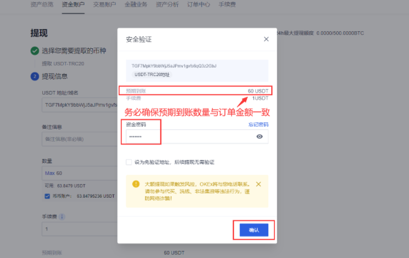Focus the 资金密码 password field
The height and width of the screenshot is (258, 409).
pos(189,136)
